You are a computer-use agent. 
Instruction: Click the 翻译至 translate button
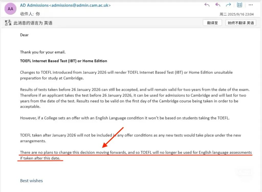point(212,23)
